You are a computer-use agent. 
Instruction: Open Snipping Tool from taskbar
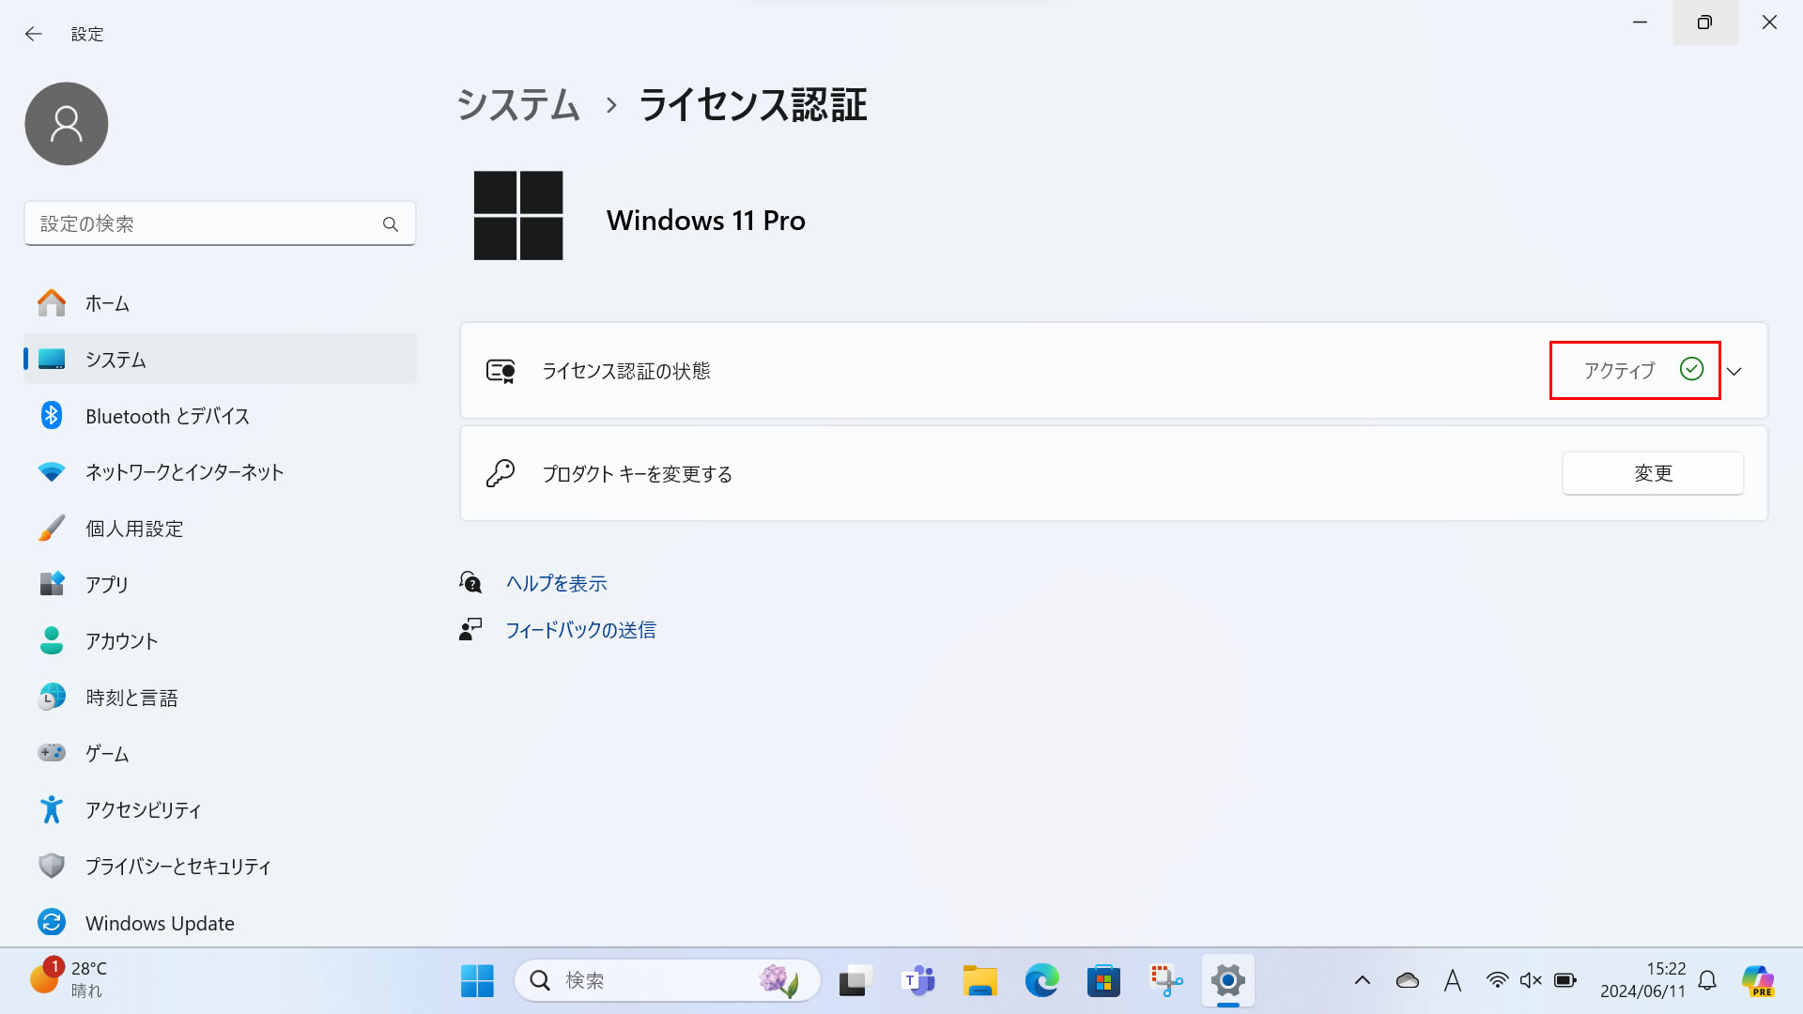pyautogui.click(x=1165, y=981)
